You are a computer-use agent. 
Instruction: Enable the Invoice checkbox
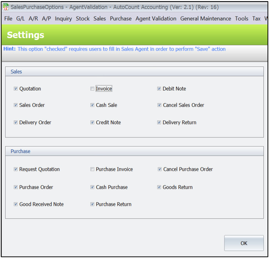point(92,89)
